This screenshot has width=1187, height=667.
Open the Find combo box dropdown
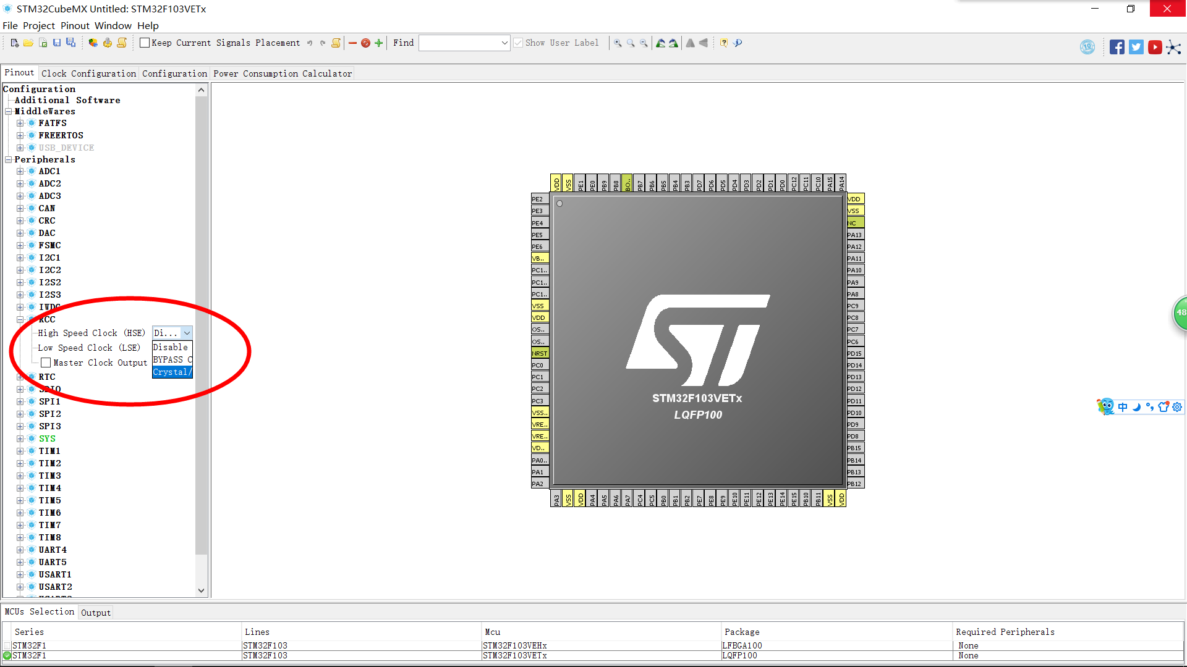(x=504, y=43)
